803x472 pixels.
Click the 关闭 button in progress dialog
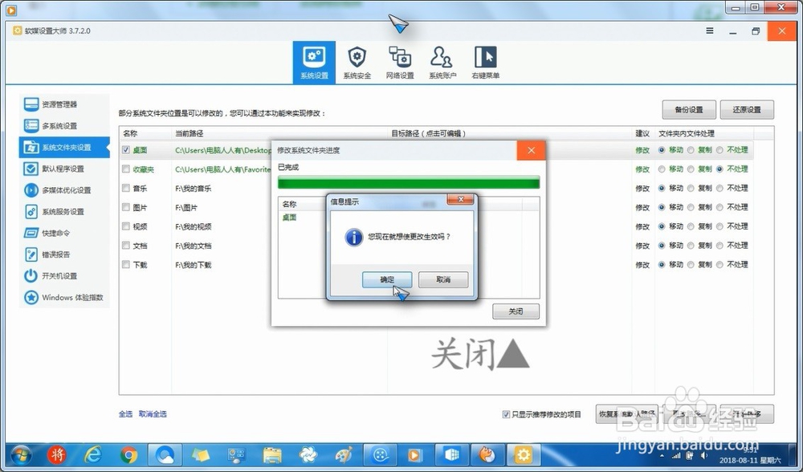[x=516, y=311]
